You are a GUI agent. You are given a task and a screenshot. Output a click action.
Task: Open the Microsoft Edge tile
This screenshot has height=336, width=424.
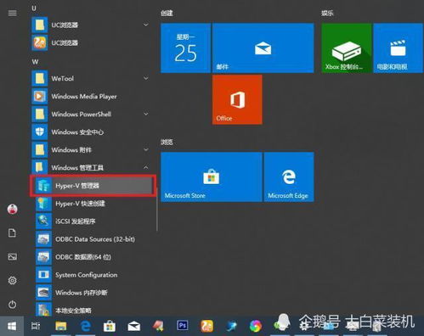(x=289, y=177)
